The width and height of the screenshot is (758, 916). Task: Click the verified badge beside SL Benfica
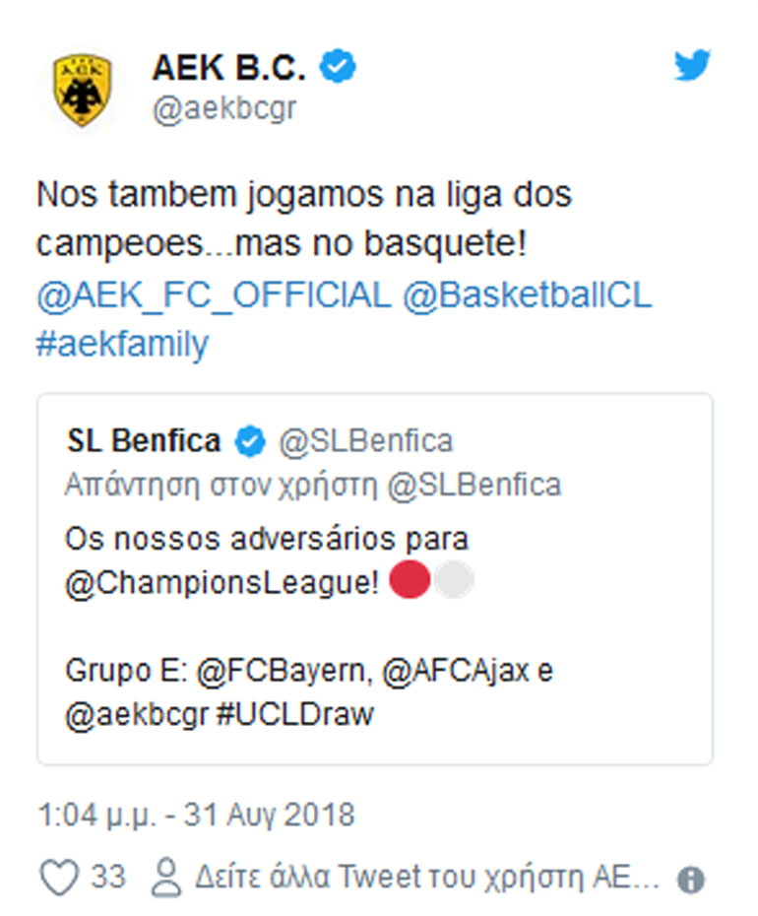click(x=250, y=441)
